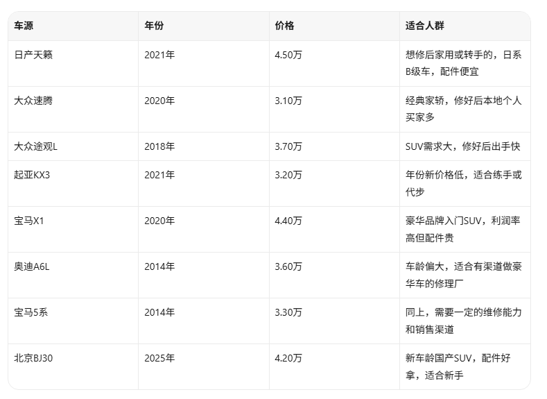Click the 3.60万 price cell
The image size is (547, 399).
tap(334, 275)
